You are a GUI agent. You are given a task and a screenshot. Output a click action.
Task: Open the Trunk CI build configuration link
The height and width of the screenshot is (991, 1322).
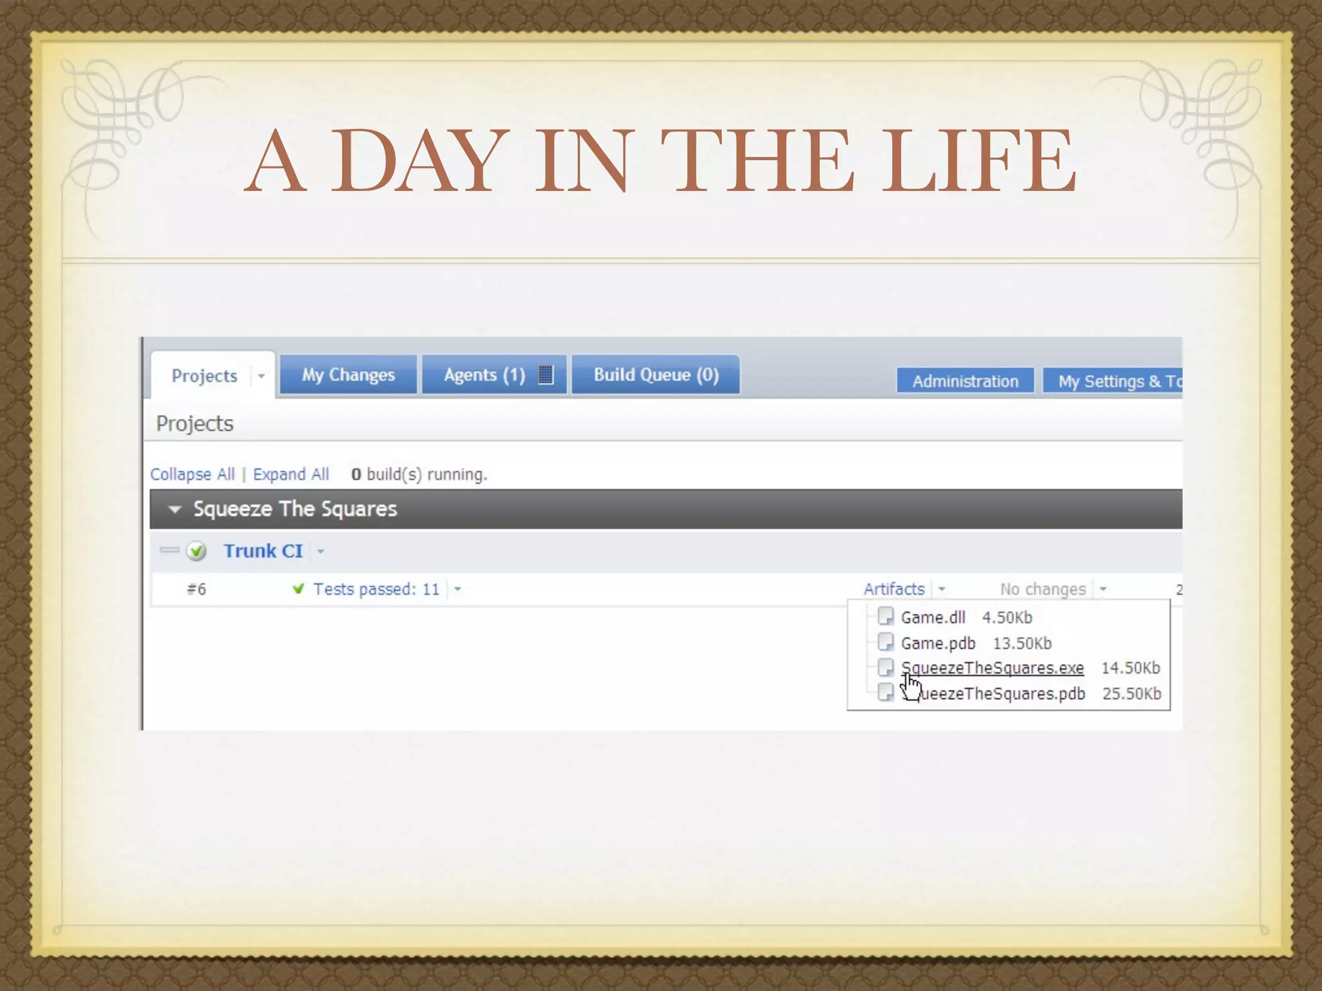(x=263, y=551)
